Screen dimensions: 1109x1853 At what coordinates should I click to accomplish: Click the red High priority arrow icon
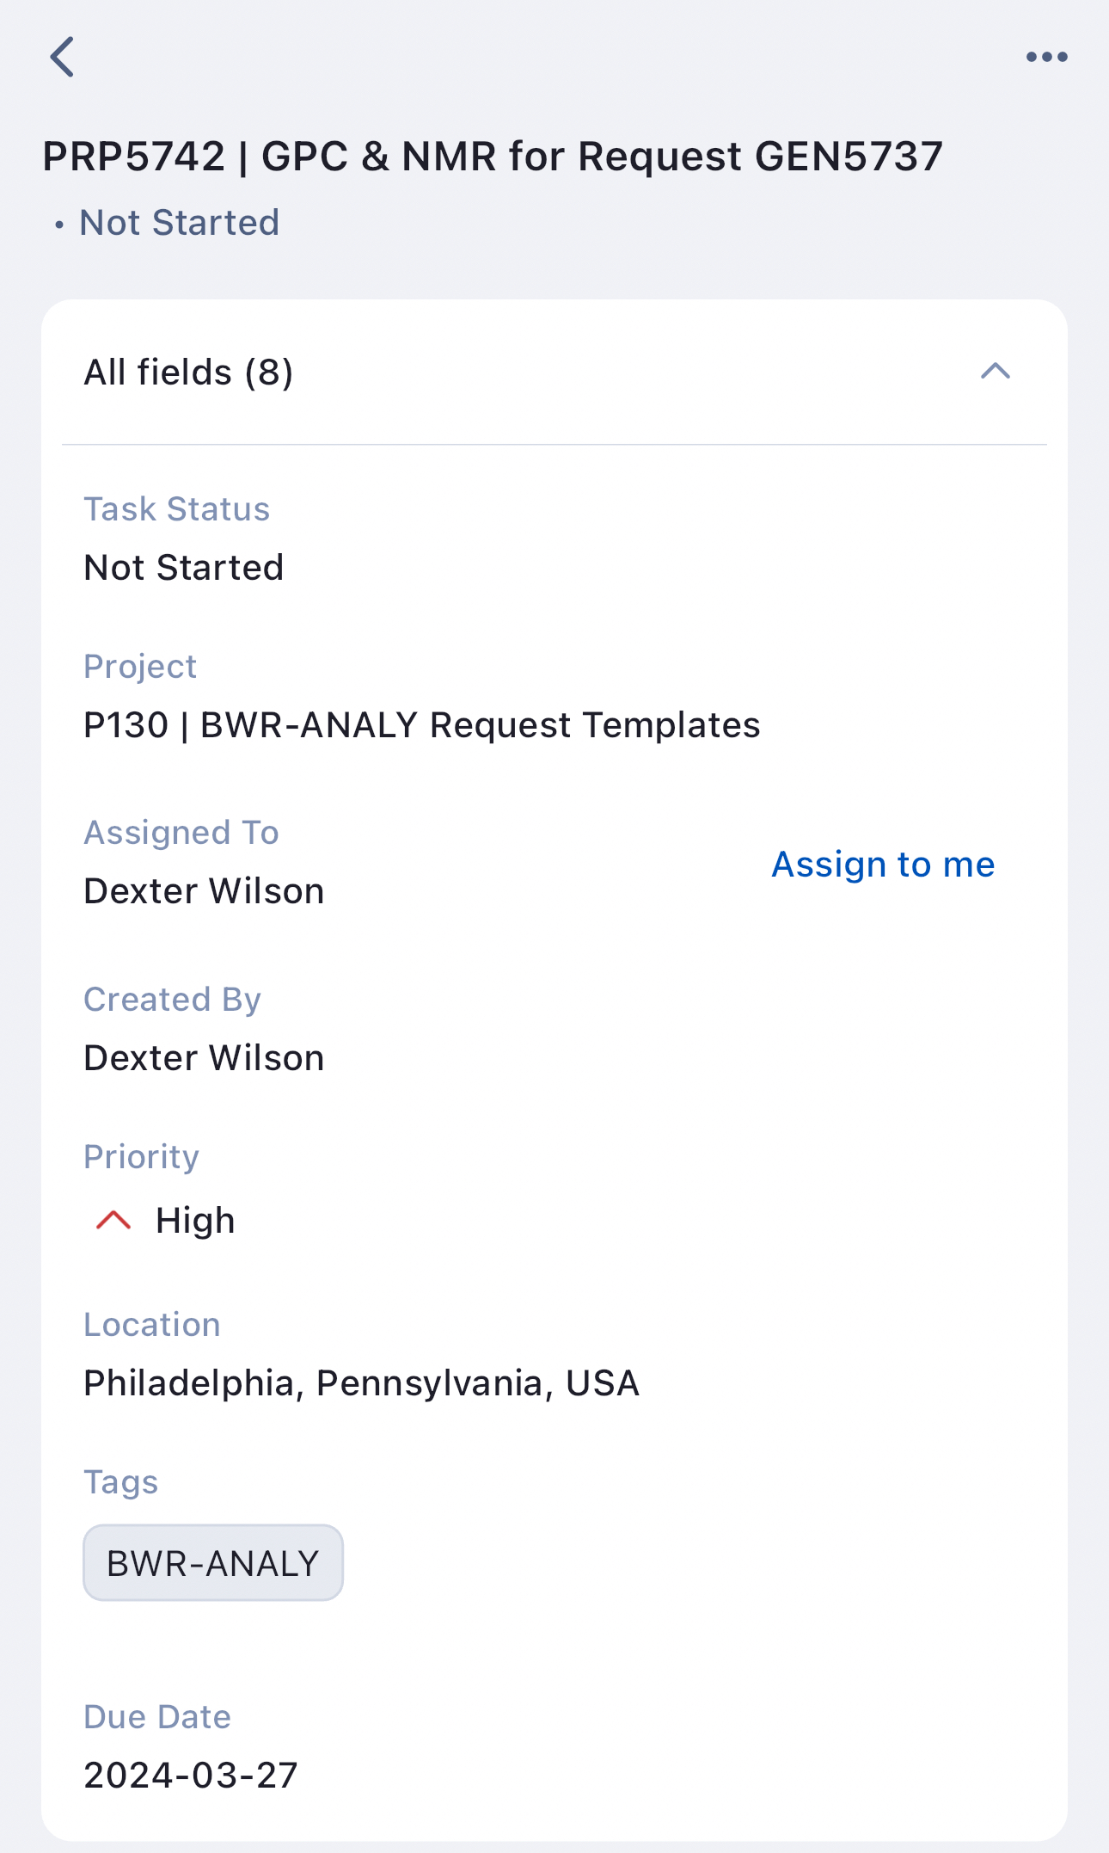click(113, 1220)
